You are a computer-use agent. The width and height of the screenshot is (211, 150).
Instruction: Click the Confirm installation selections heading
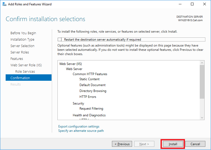(45, 19)
